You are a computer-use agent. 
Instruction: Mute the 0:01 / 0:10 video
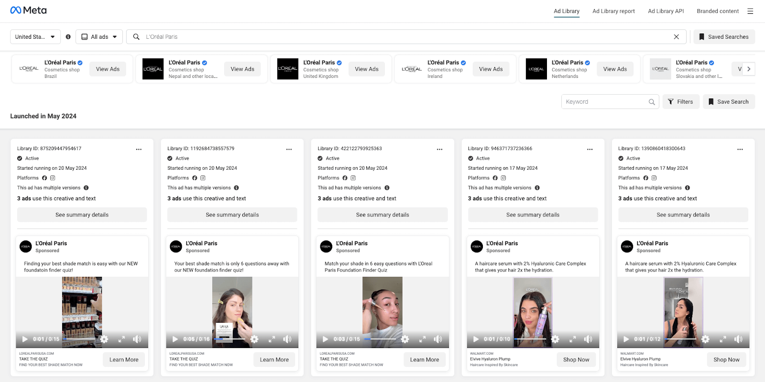588,339
